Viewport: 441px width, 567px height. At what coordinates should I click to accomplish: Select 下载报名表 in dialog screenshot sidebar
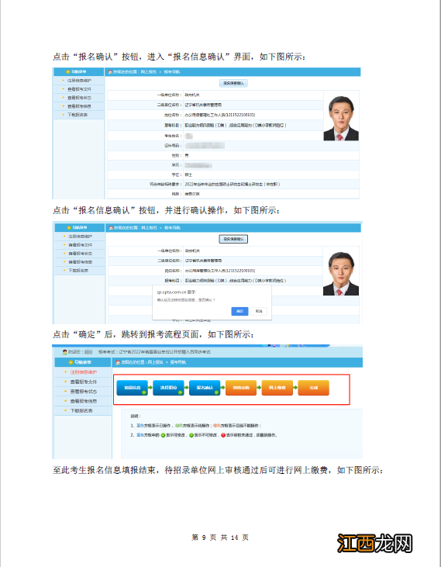point(78,271)
